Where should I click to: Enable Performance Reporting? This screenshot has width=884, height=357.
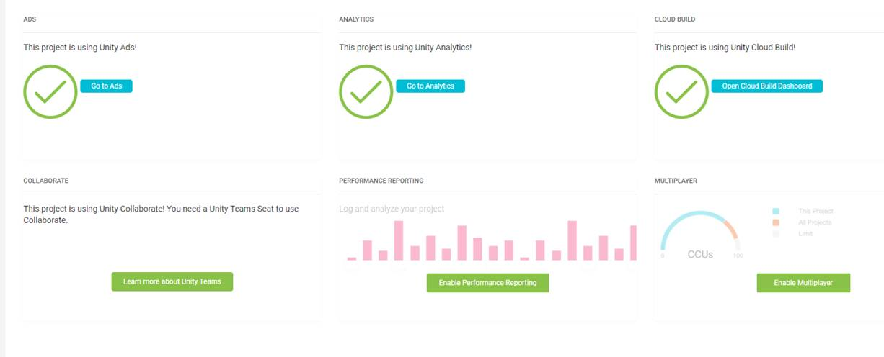487,283
